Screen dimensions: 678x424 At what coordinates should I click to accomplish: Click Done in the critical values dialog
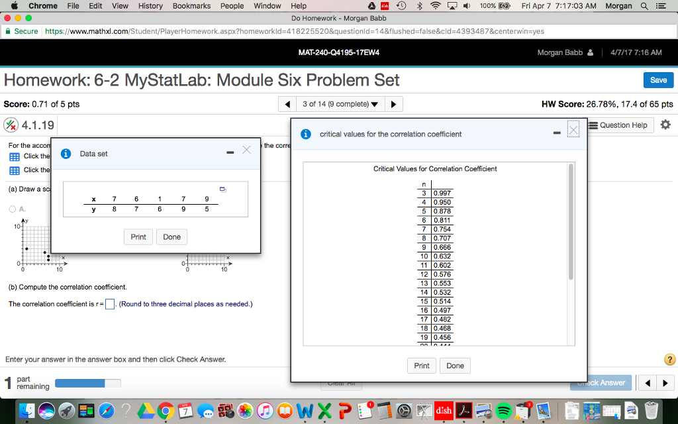(455, 366)
